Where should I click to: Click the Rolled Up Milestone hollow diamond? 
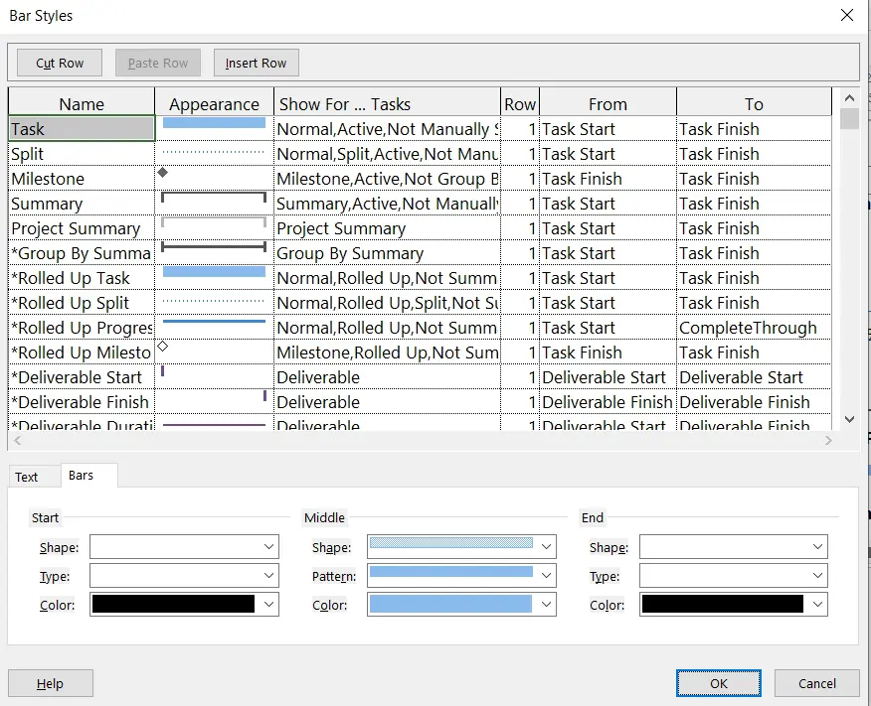coord(162,347)
